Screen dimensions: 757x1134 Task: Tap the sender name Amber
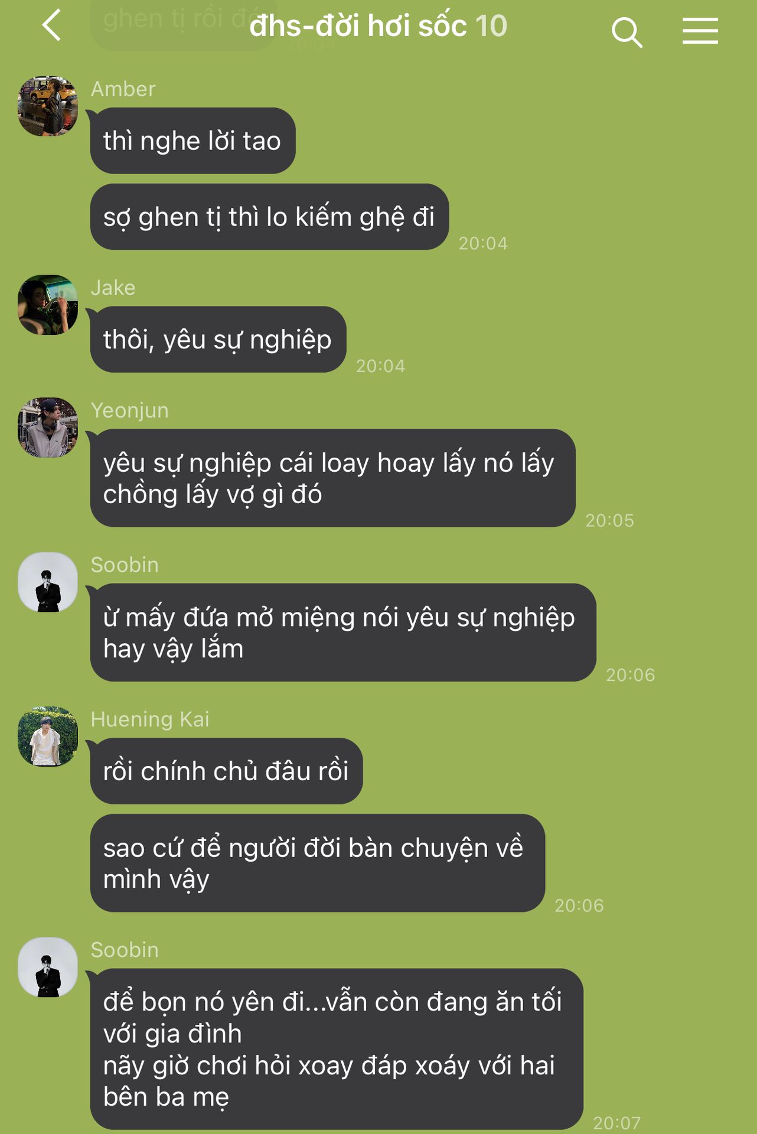123,89
